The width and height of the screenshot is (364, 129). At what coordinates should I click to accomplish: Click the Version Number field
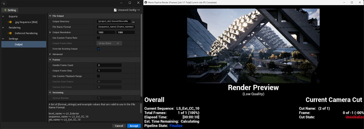coord(109,98)
